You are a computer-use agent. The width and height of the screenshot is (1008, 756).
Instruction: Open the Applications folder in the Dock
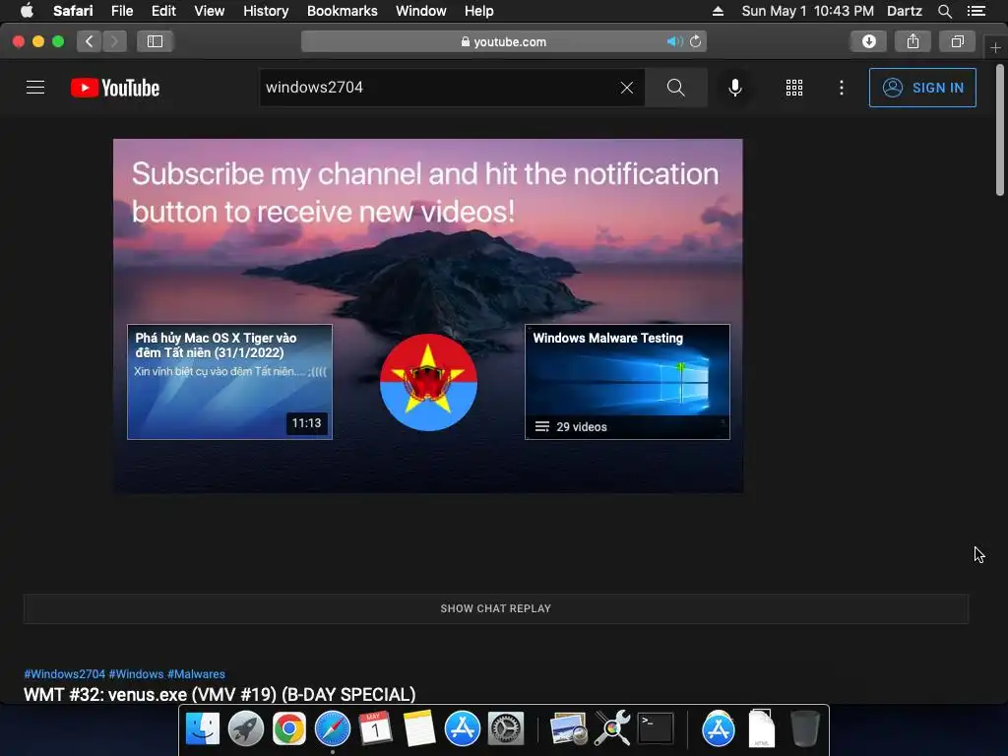(718, 729)
